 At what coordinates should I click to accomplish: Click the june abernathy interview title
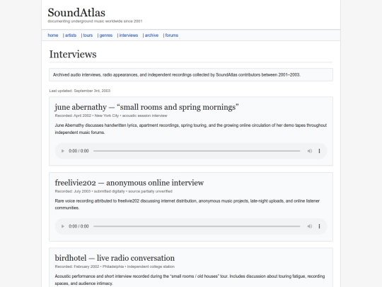point(146,107)
